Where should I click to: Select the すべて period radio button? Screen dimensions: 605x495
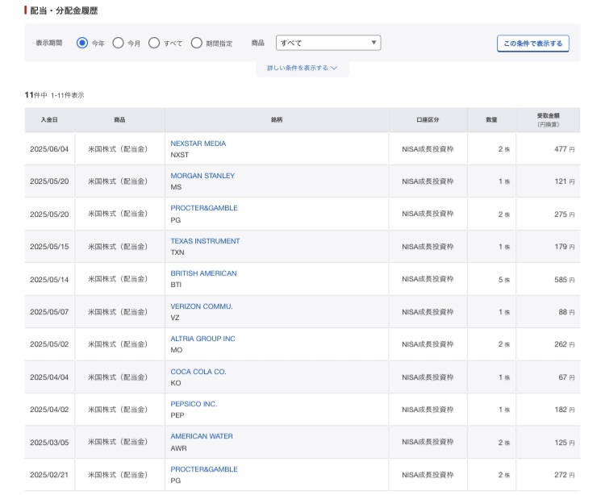(154, 43)
